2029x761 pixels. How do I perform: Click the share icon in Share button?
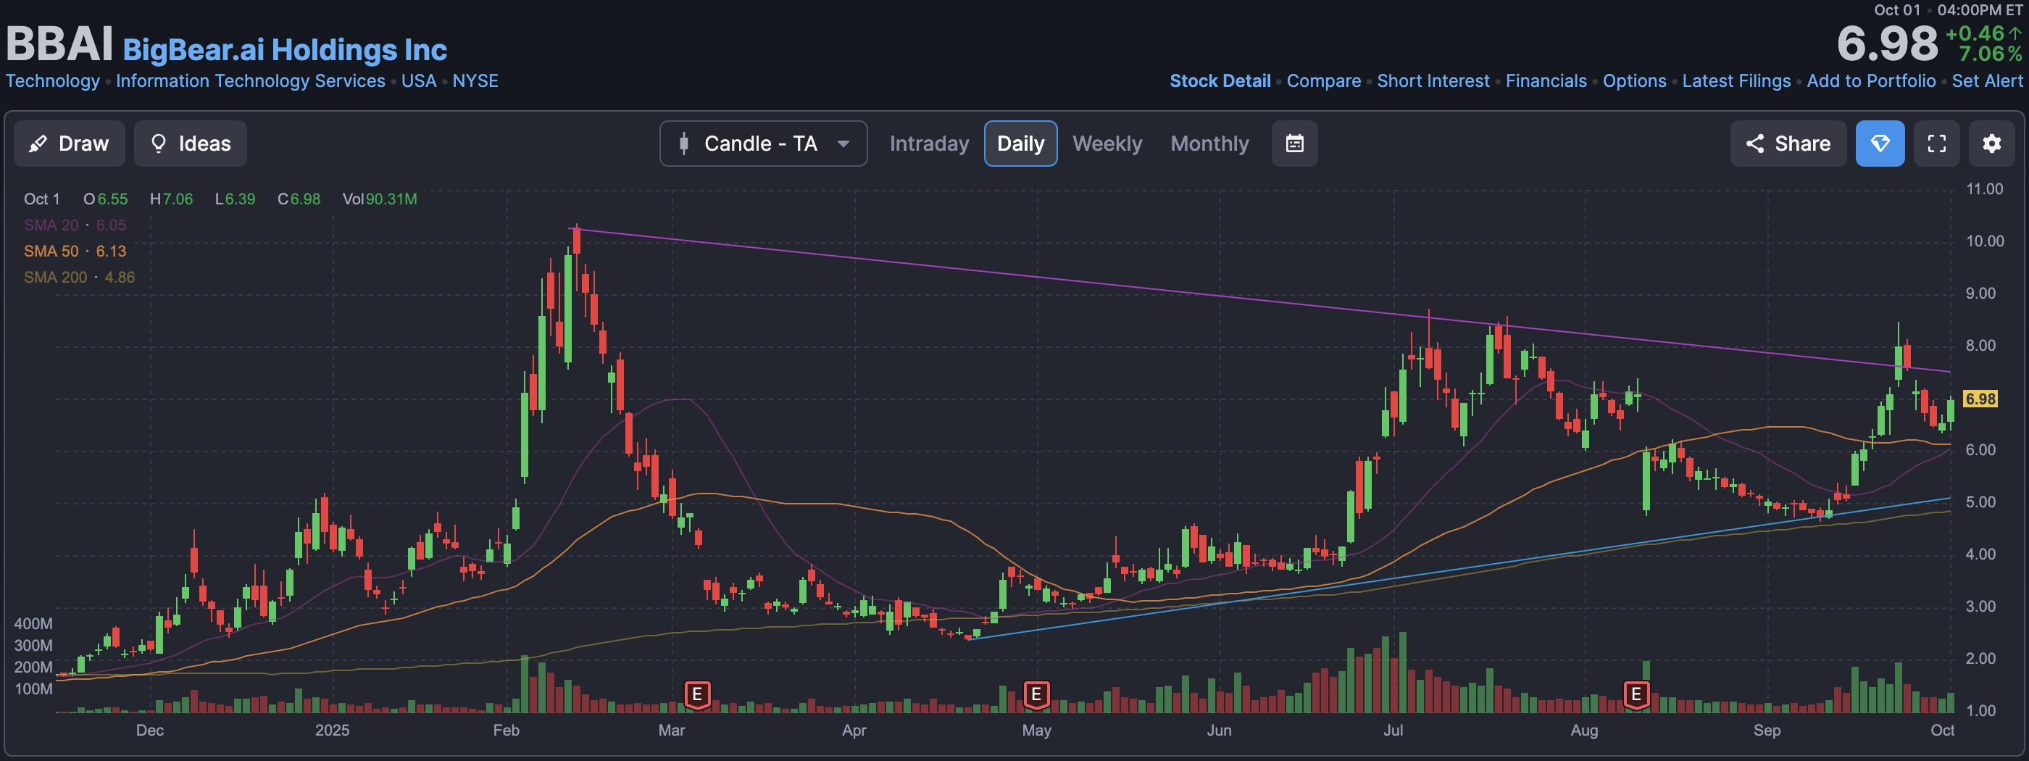[x=1754, y=144]
